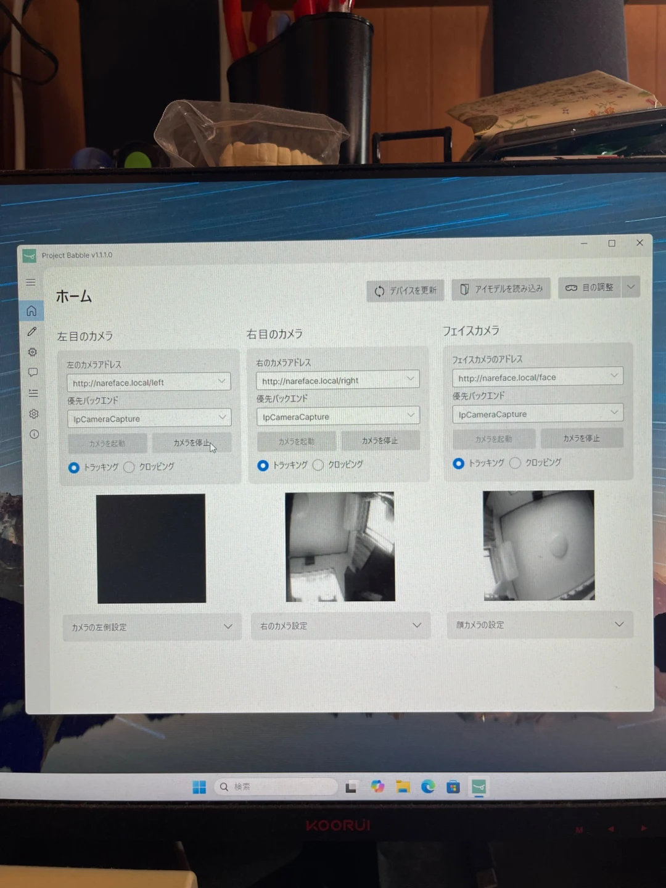Click the Project Babble title bar logo
This screenshot has width=666, height=888.
29,255
